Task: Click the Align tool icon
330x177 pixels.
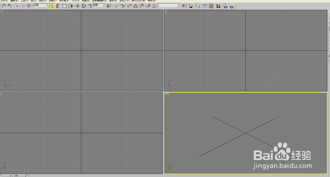Action: [191, 6]
